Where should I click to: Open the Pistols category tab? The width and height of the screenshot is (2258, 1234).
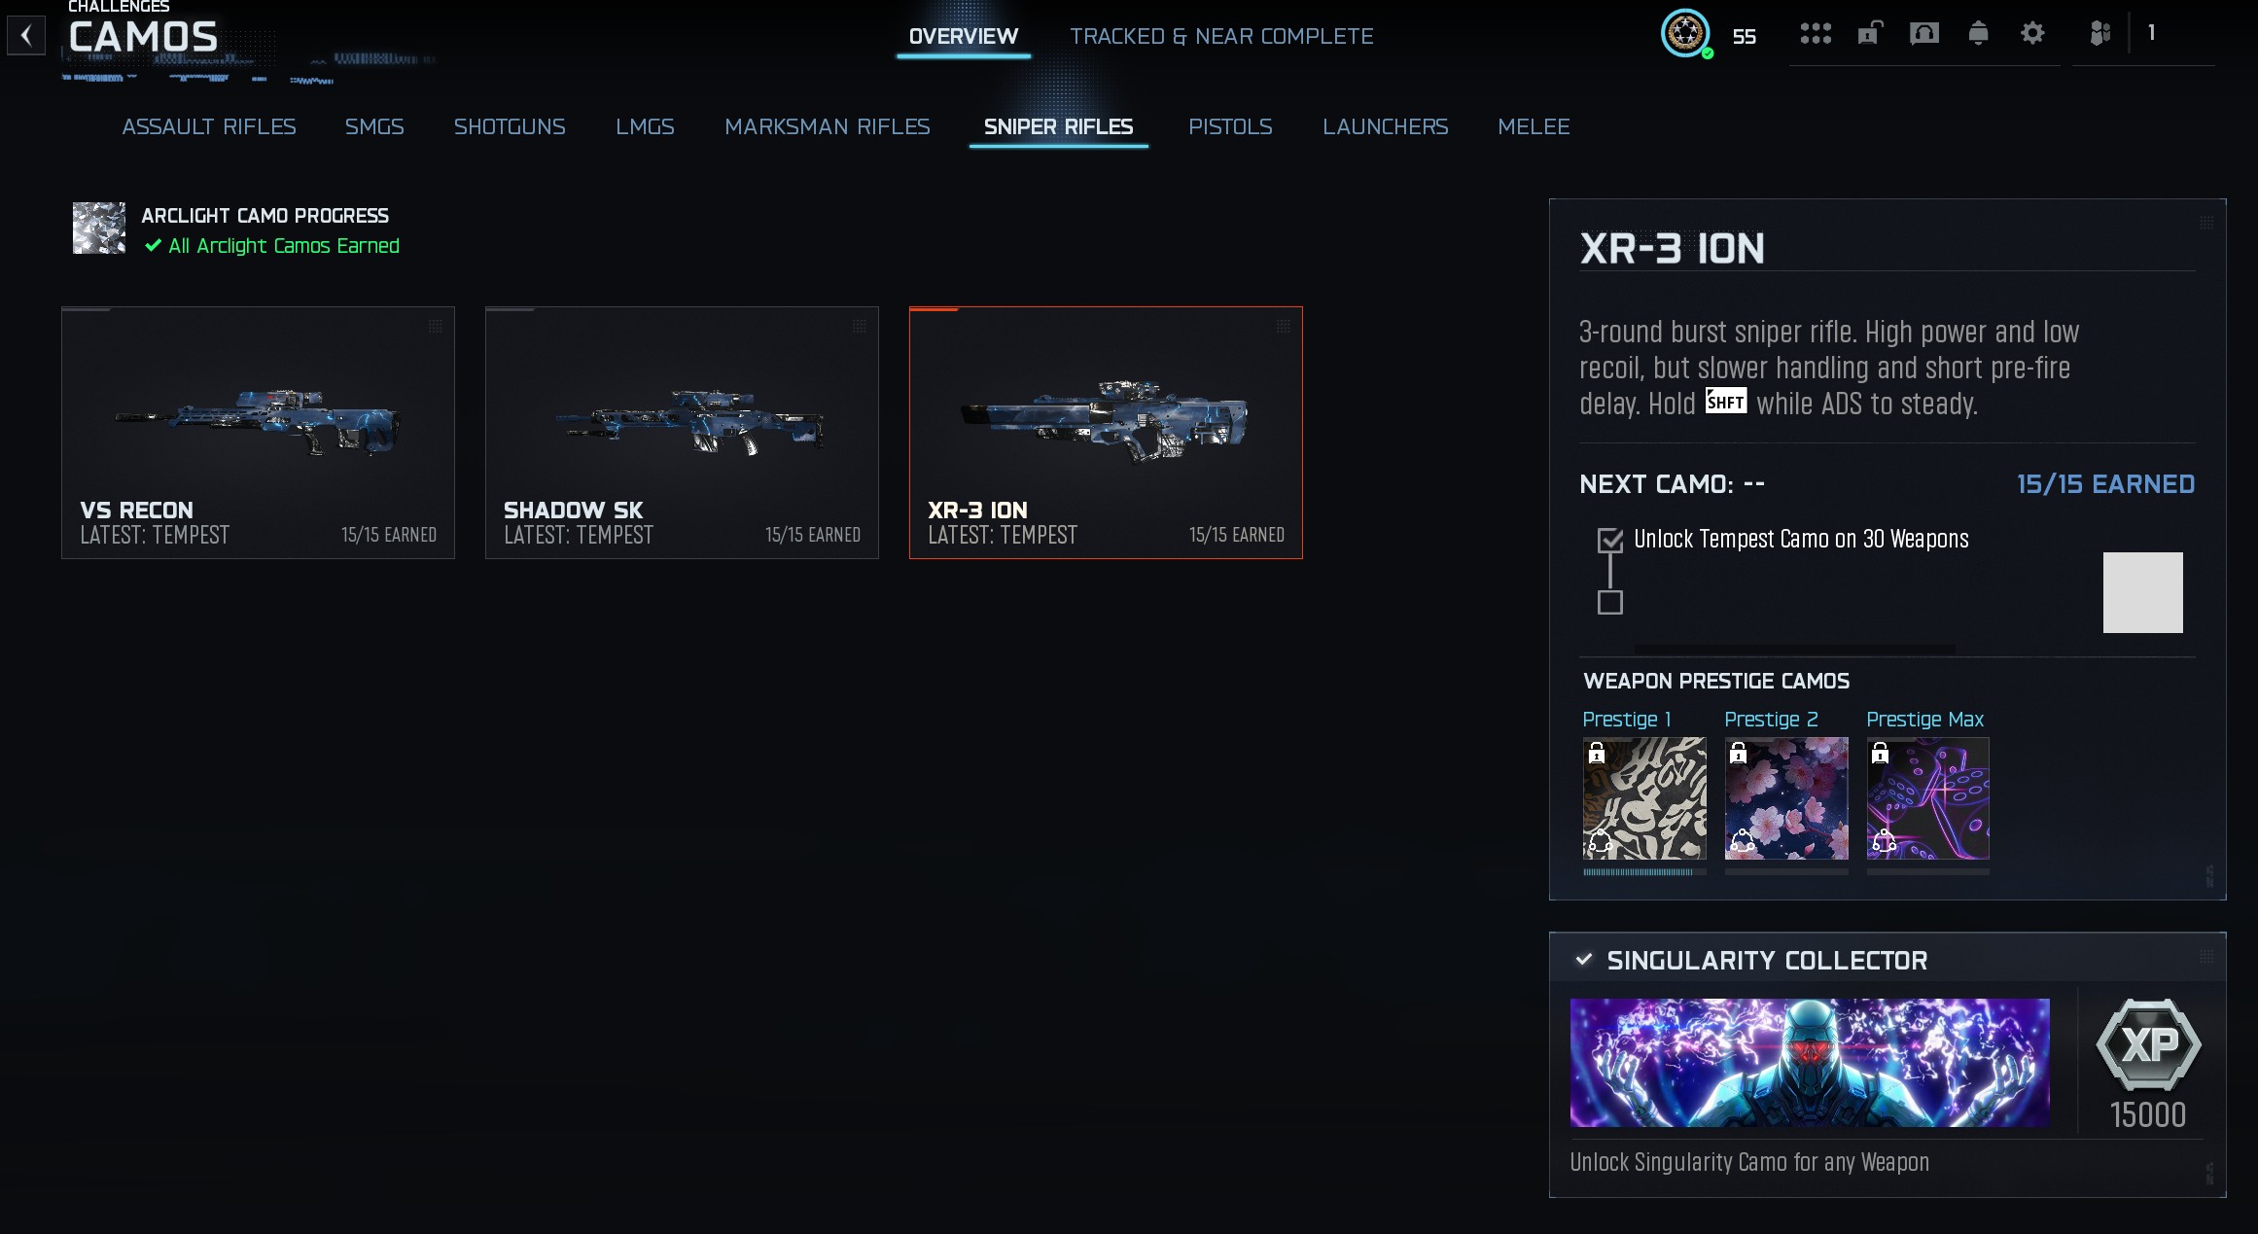[1230, 126]
